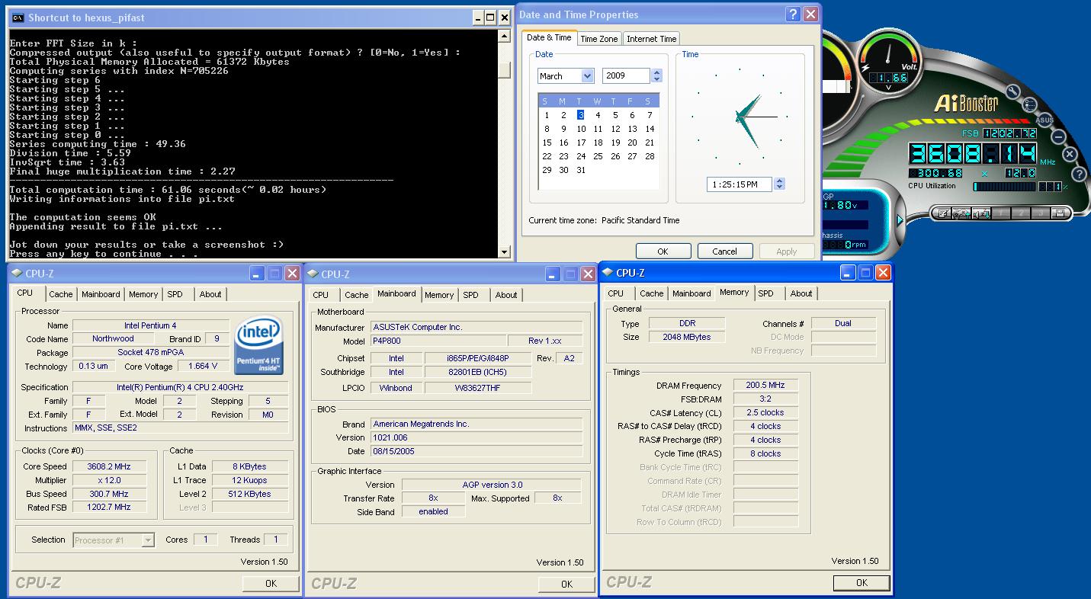The width and height of the screenshot is (1091, 599).
Task: Open About tab in the leftmost CPU-Z window
Action: (x=210, y=294)
